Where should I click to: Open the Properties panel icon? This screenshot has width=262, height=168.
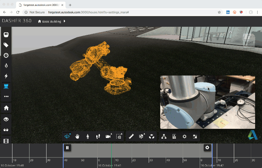tap(174, 136)
